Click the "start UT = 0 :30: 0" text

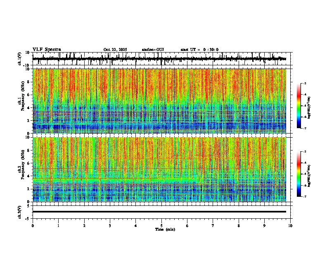tap(199, 50)
